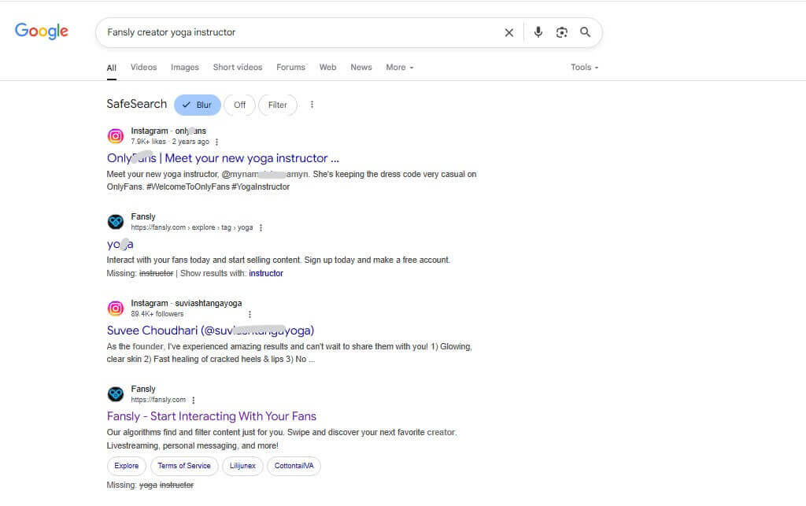Image resolution: width=806 pixels, height=506 pixels.
Task: Click 'Missing: yoga instructor' text at bottom
Action: (x=150, y=485)
